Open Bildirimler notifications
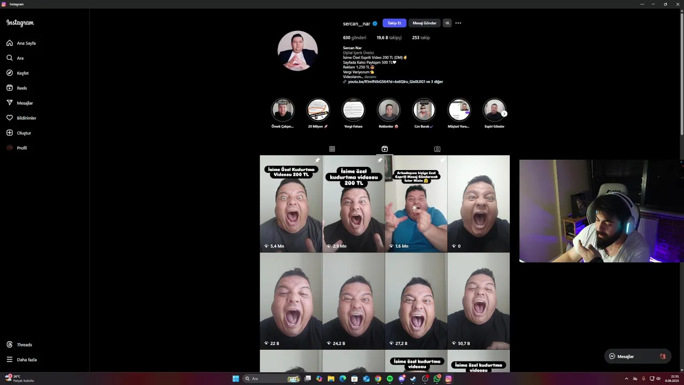 [x=22, y=118]
